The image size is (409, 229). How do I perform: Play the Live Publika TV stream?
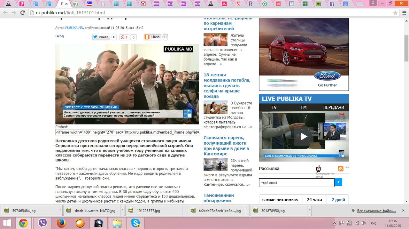tap(304, 137)
